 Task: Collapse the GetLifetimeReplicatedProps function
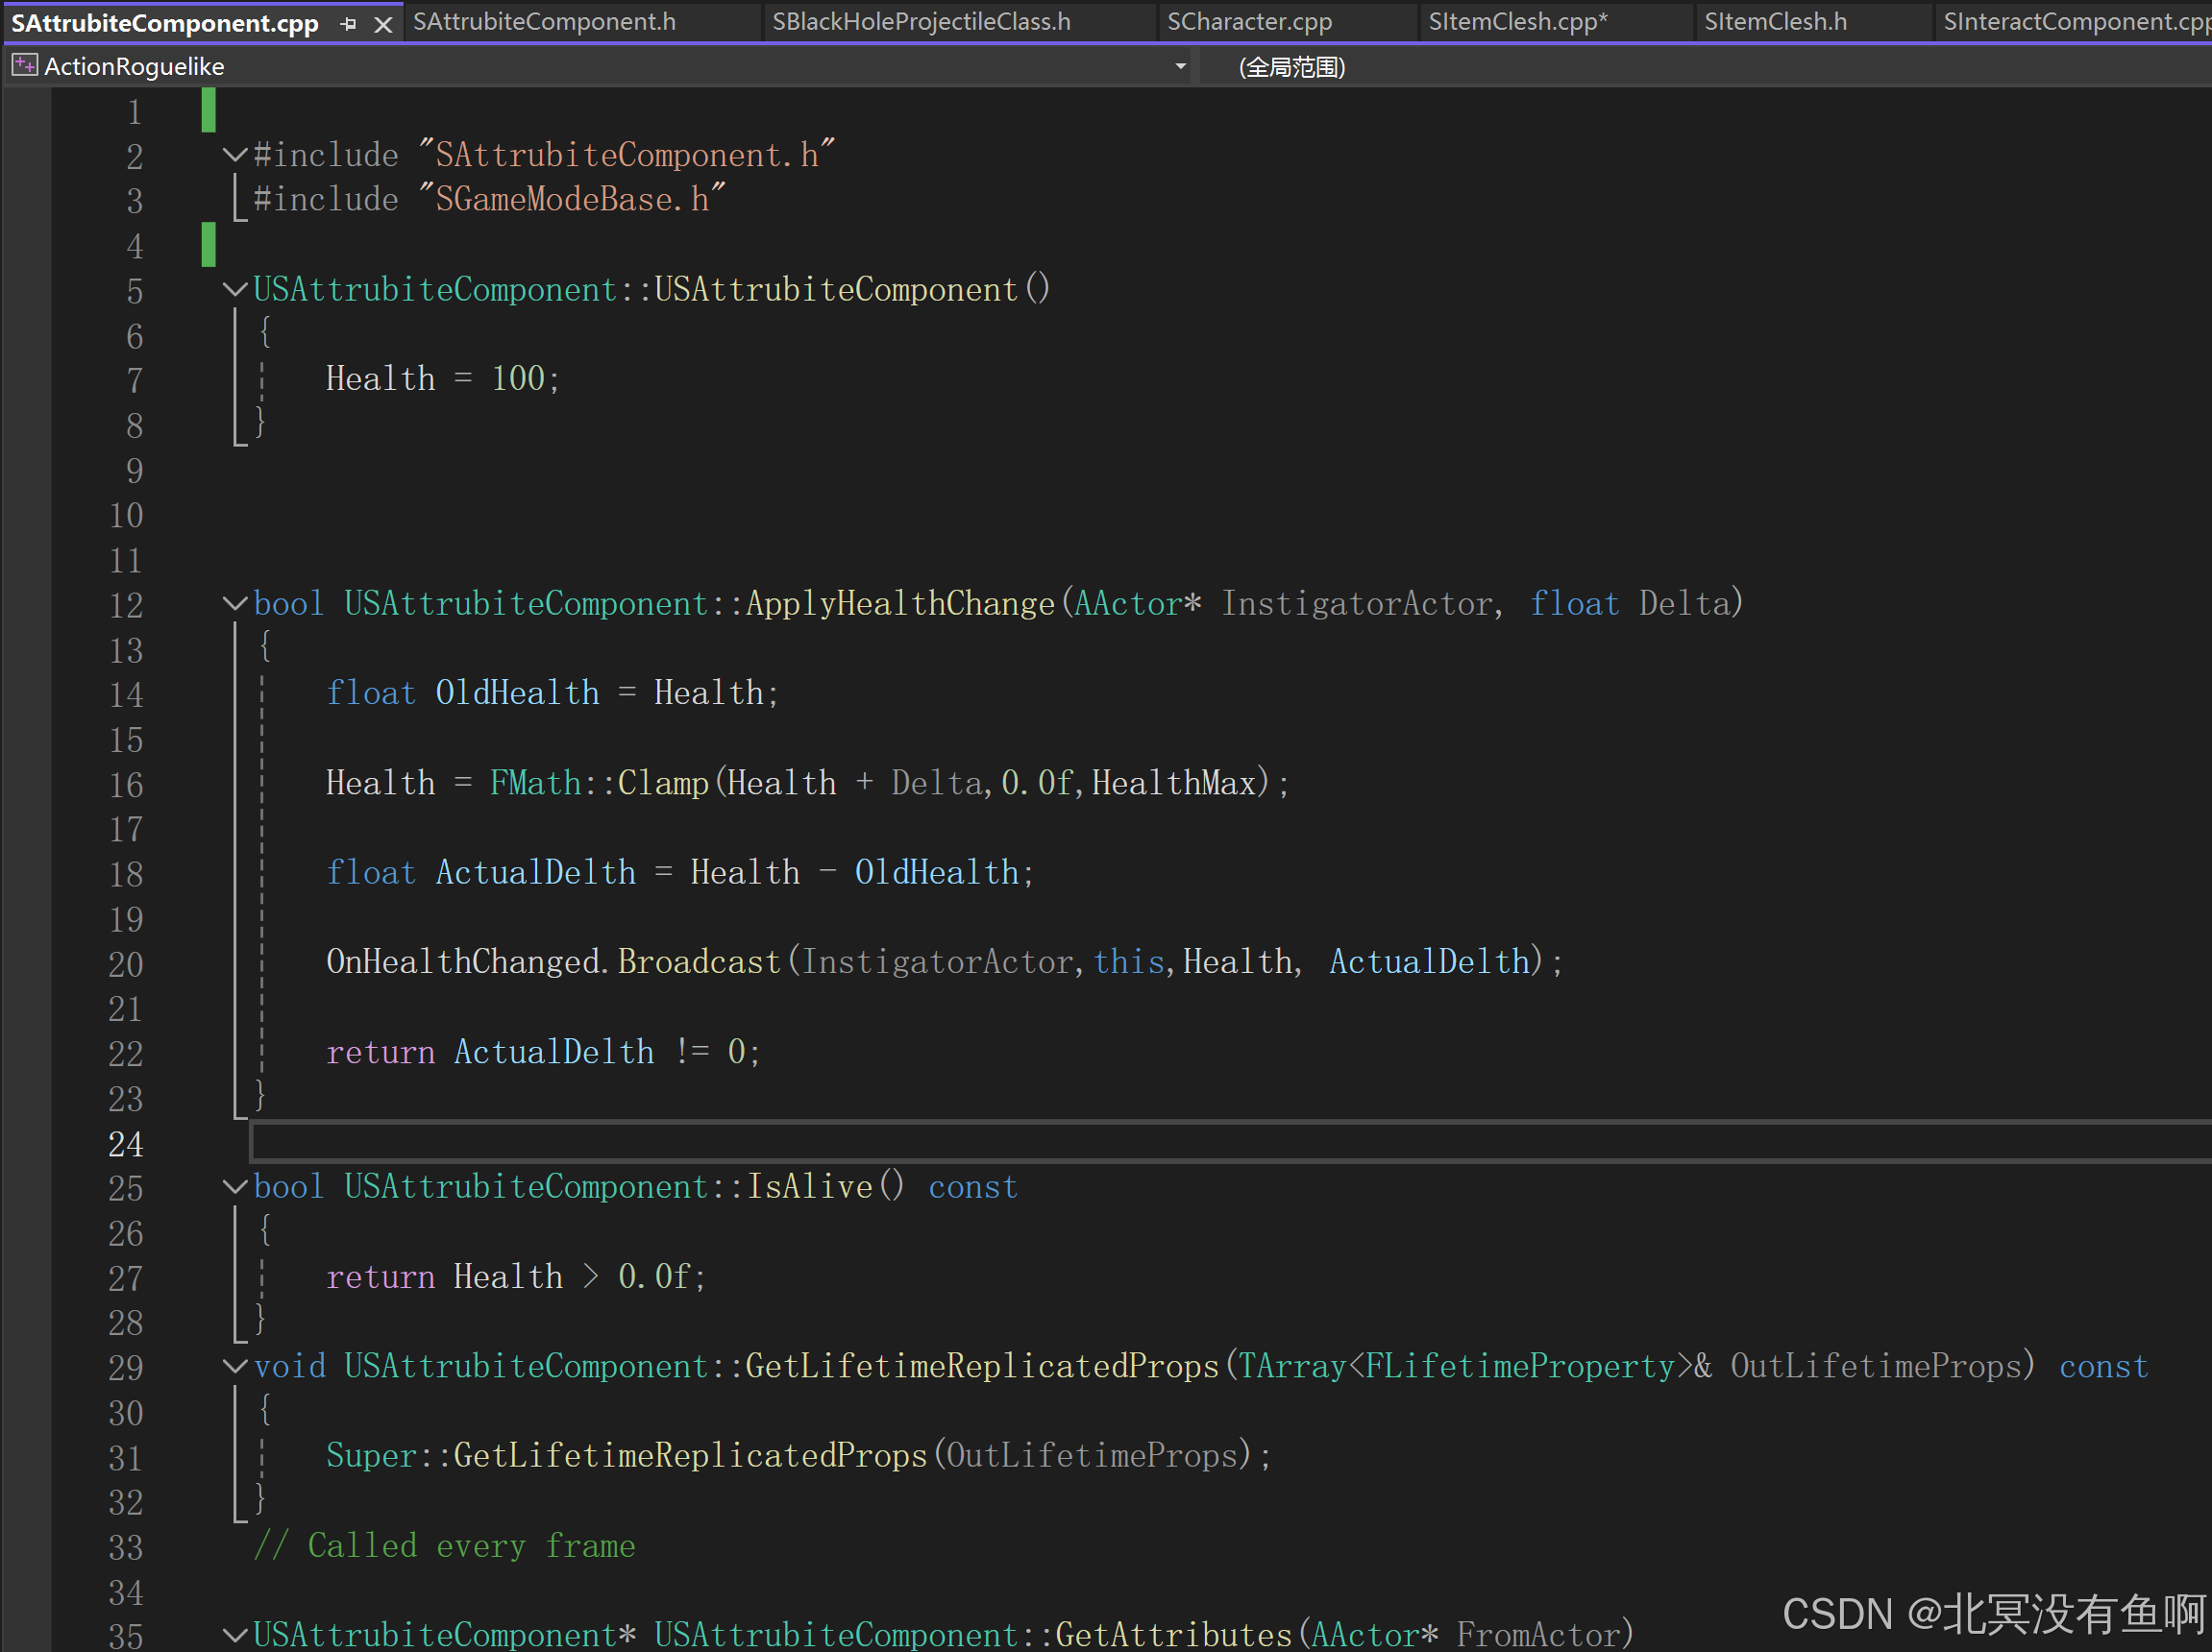coord(235,1366)
